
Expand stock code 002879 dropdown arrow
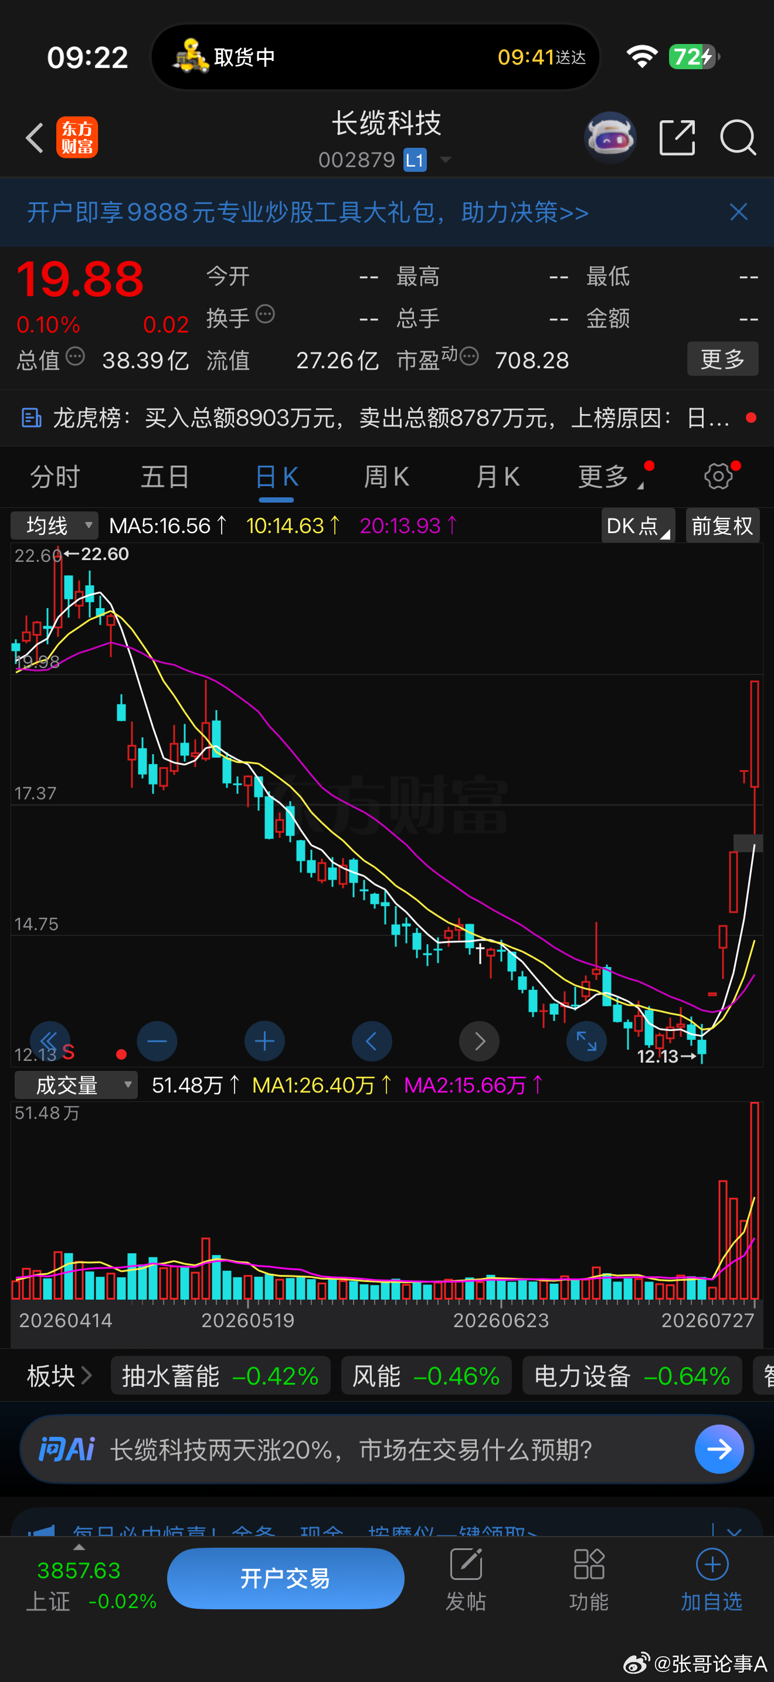[446, 160]
